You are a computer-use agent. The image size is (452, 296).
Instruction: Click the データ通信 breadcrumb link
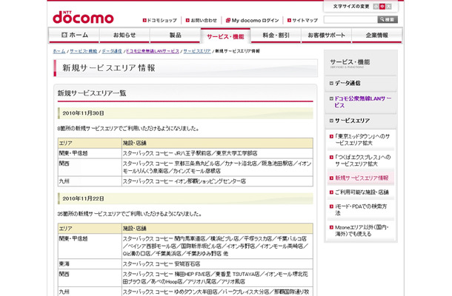(x=112, y=51)
